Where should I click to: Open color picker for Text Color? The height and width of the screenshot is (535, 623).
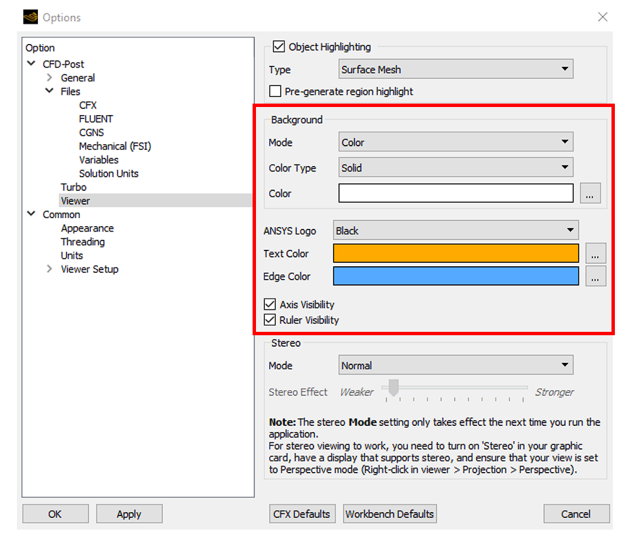coord(596,253)
